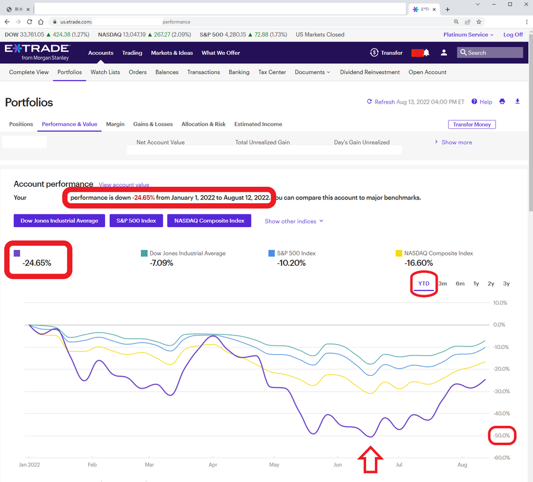The height and width of the screenshot is (482, 533).
Task: Open notifications bell icon
Action: (426, 52)
